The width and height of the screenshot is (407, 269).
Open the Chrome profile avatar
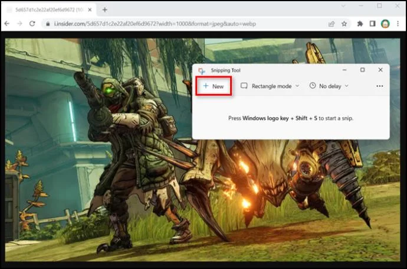pyautogui.click(x=385, y=24)
